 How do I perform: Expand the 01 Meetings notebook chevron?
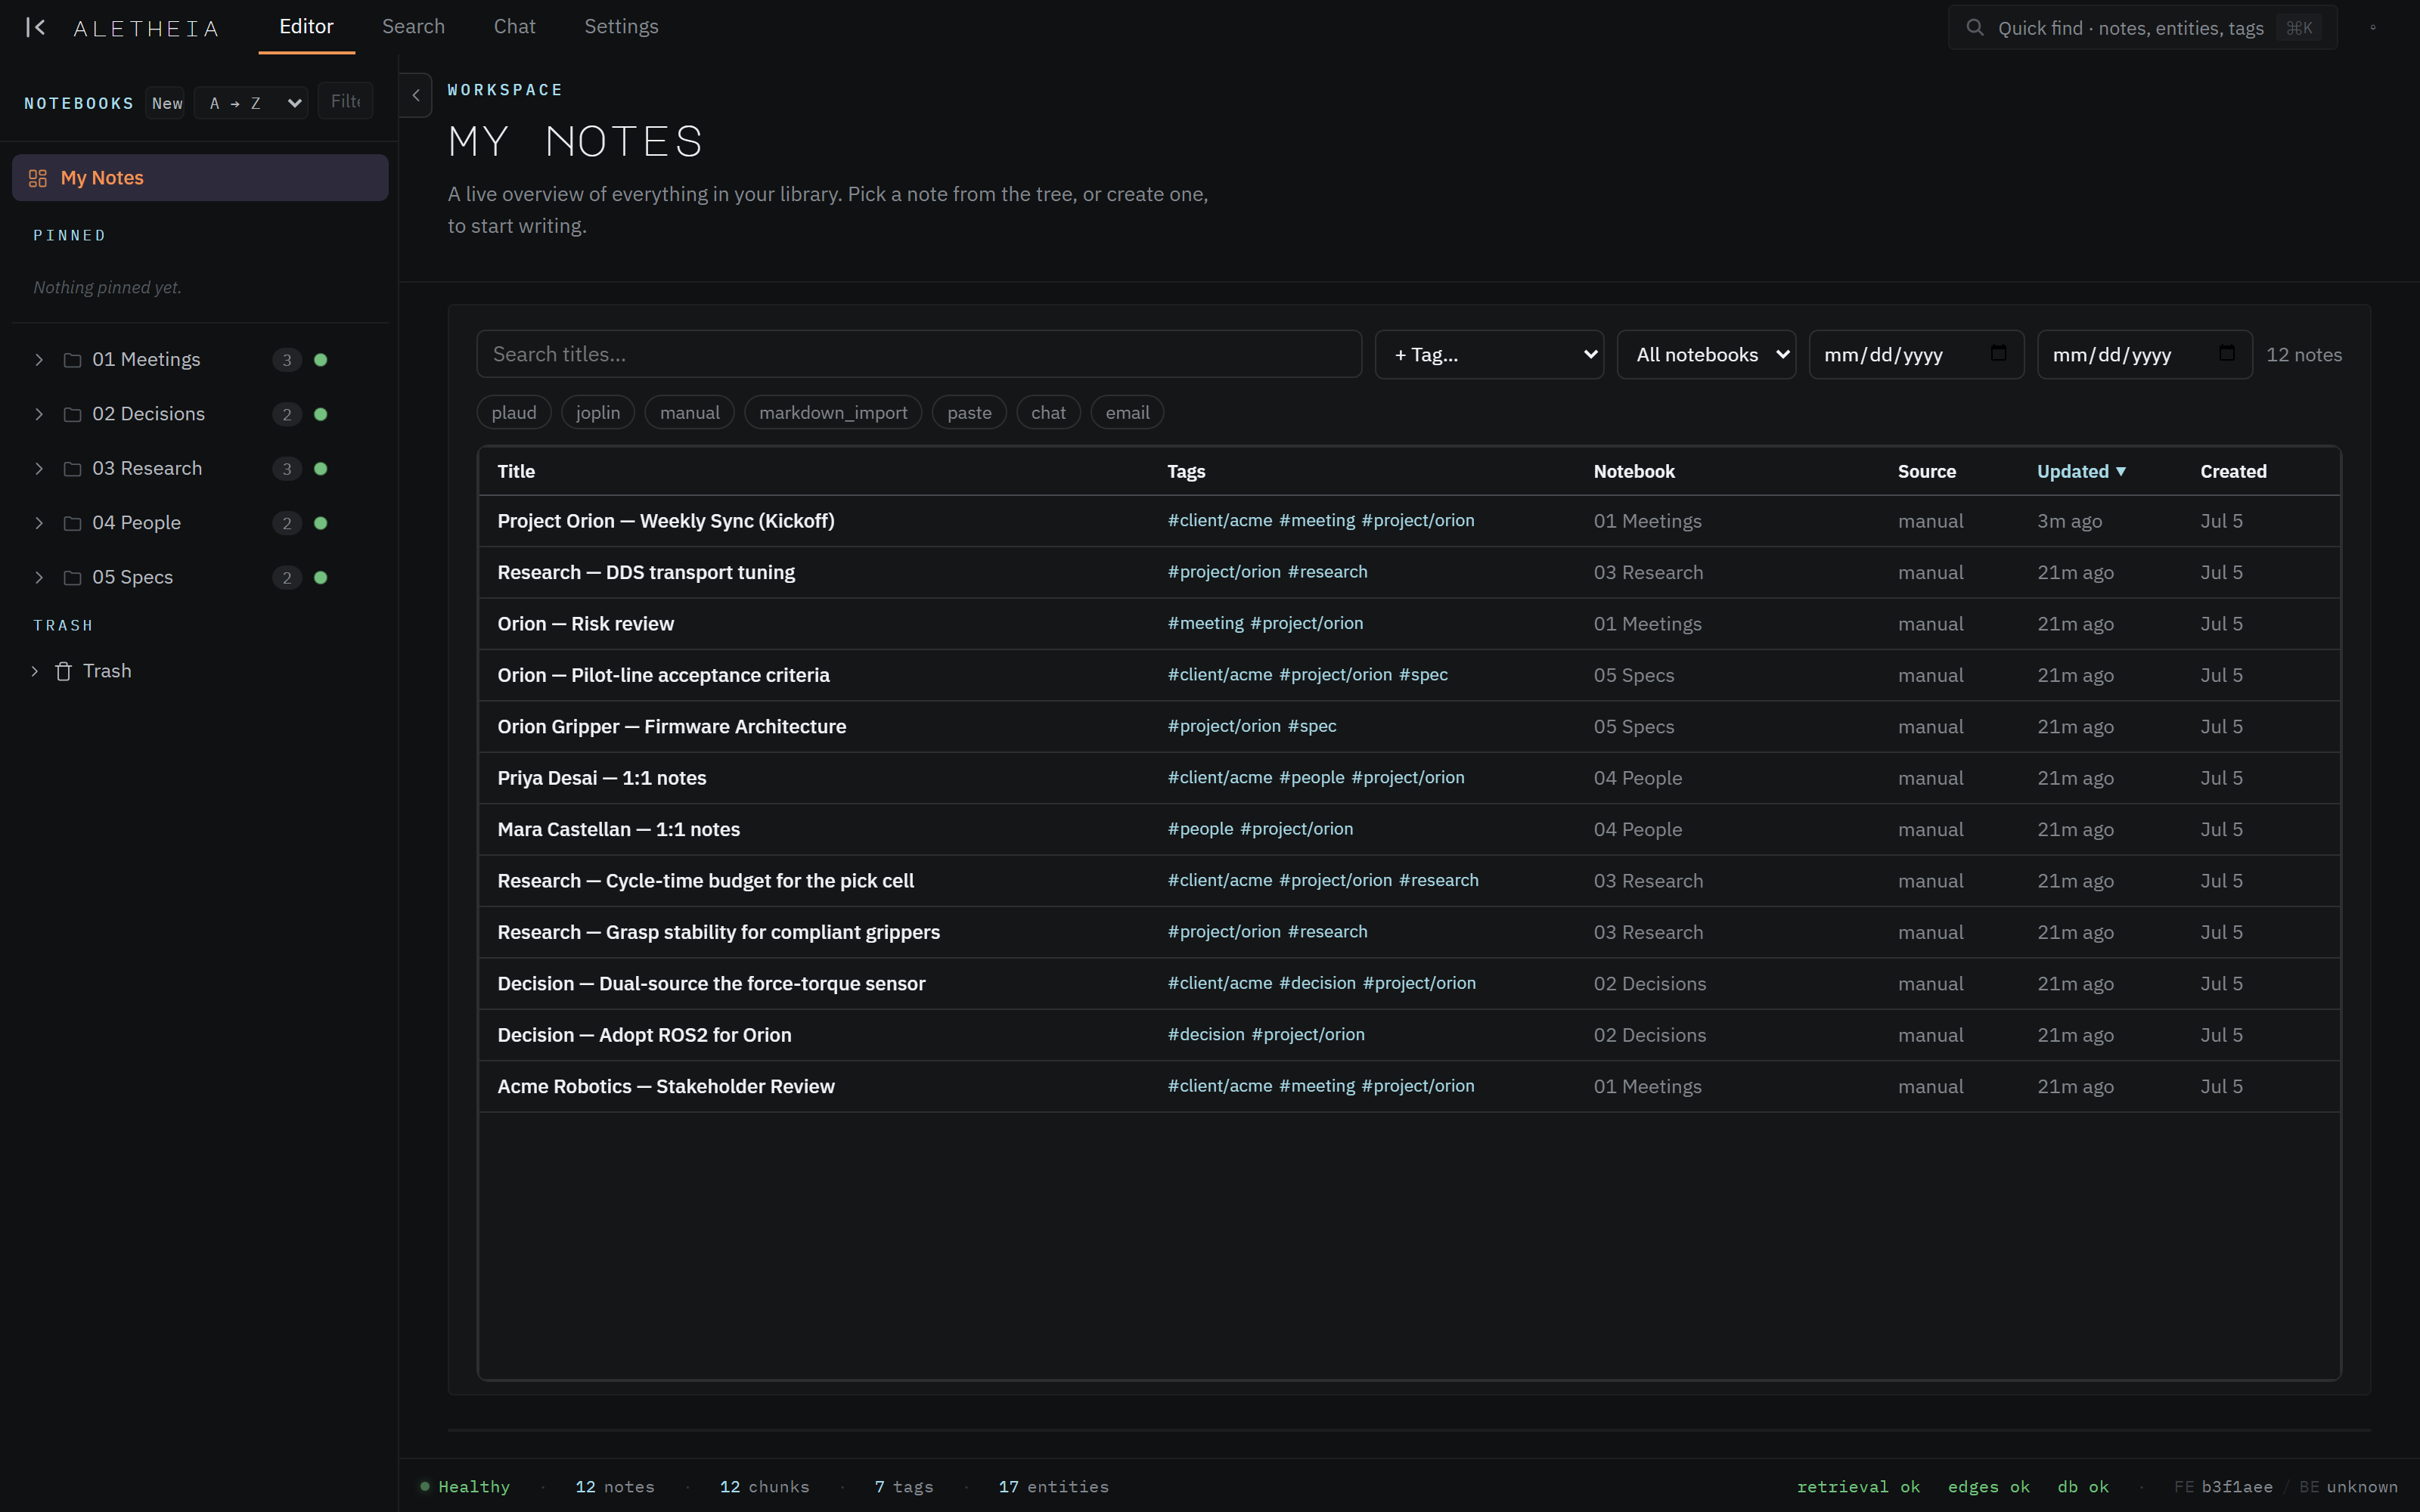point(39,360)
